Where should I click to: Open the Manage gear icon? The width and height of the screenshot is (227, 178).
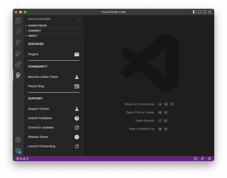tap(18, 151)
